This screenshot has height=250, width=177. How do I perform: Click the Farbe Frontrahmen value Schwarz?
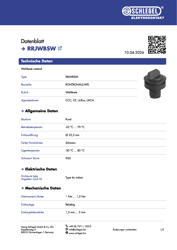click(70, 143)
